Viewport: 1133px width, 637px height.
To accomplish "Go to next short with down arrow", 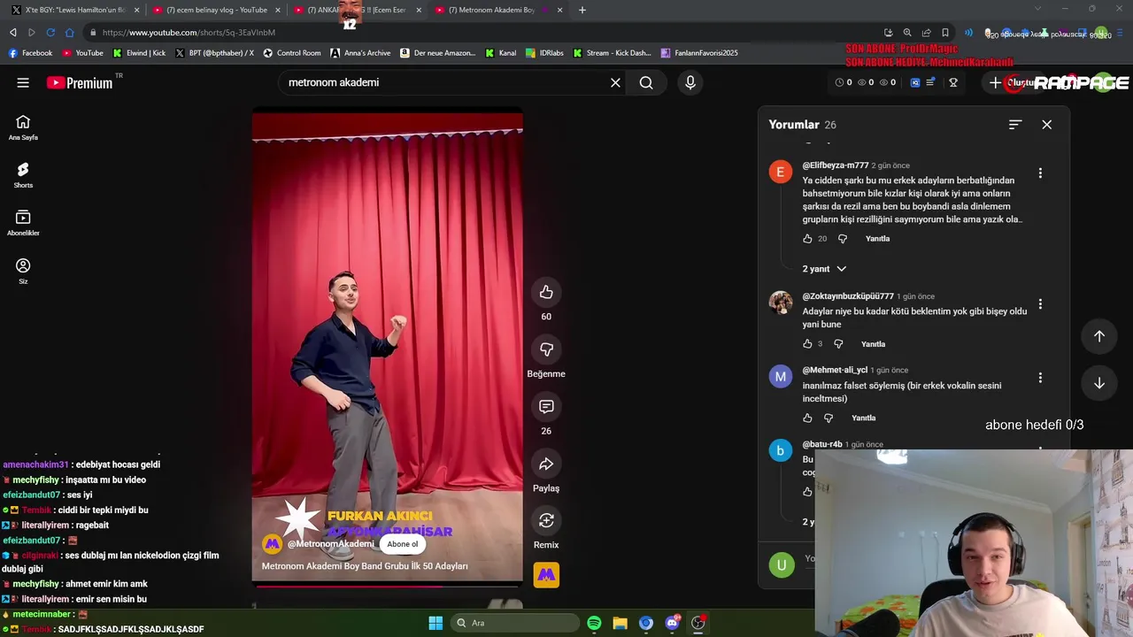I will pos(1099,383).
